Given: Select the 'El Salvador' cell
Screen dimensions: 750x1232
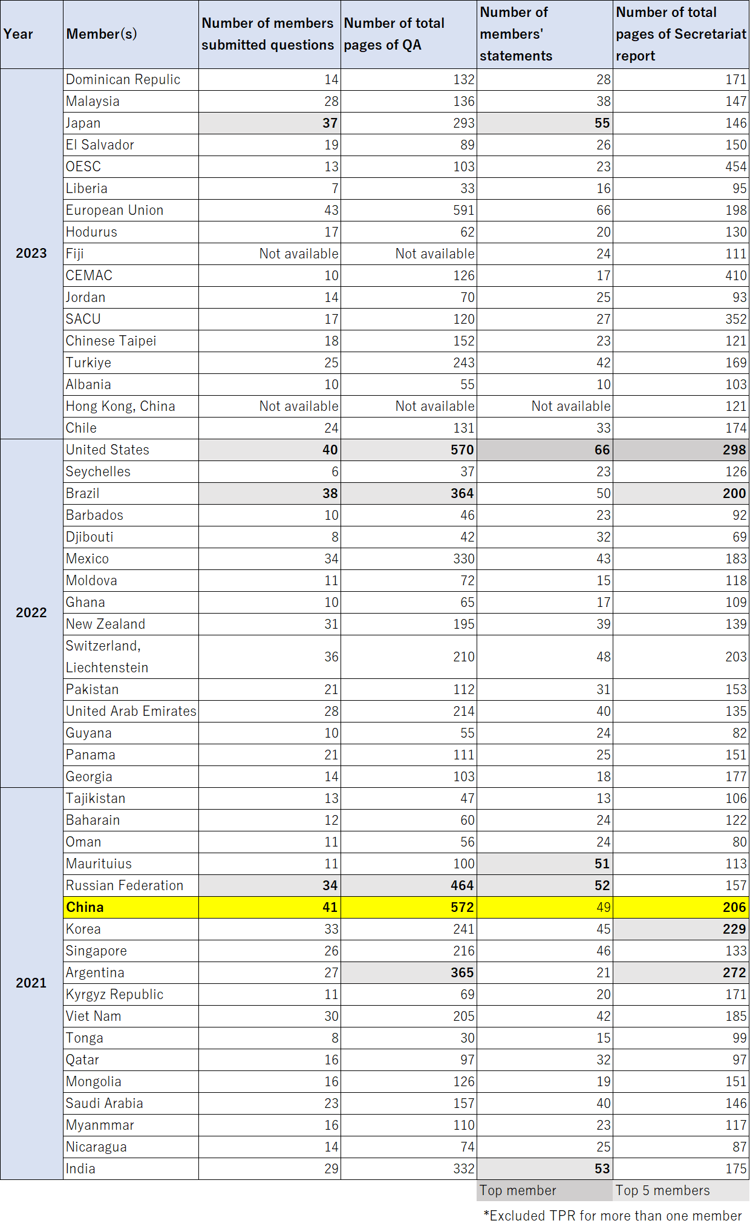Looking at the screenshot, I should 131,145.
